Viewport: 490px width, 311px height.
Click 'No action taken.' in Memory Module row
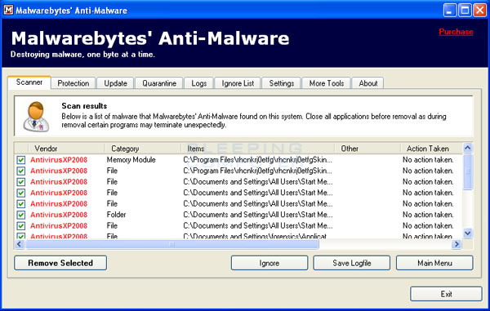click(x=428, y=160)
